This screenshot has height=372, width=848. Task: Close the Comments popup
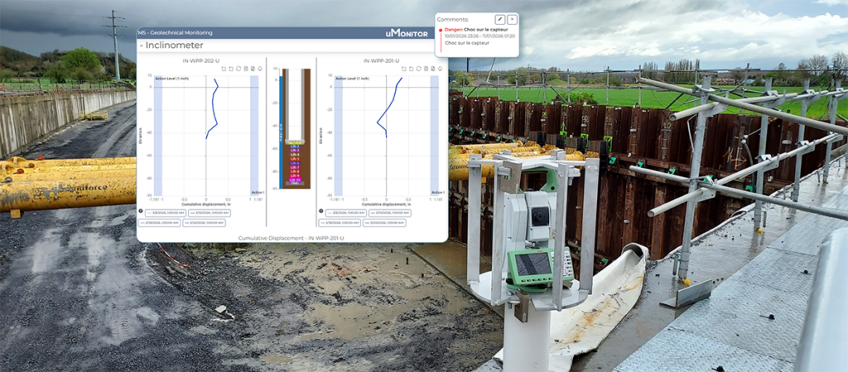point(512,20)
